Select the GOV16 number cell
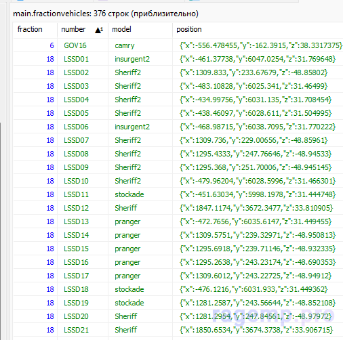The width and height of the screenshot is (343, 340). point(83,45)
